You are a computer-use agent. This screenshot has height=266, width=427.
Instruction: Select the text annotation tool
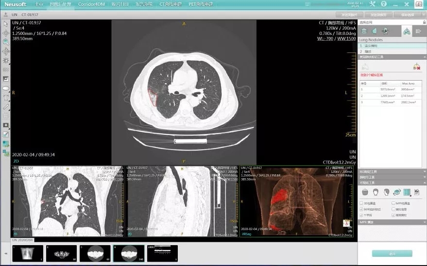coord(6,98)
